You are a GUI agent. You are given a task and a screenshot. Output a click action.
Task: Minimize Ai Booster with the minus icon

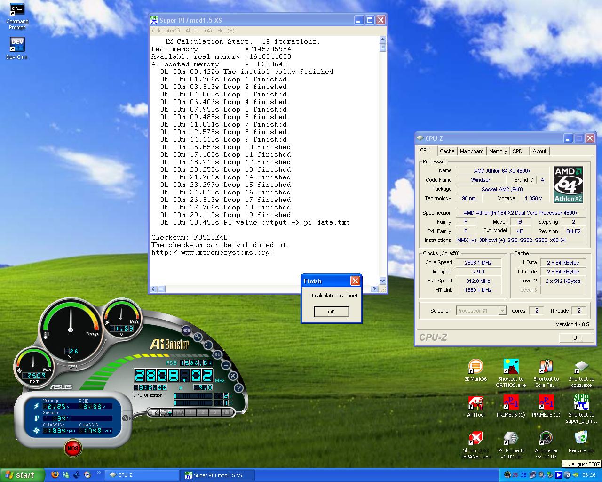click(226, 365)
